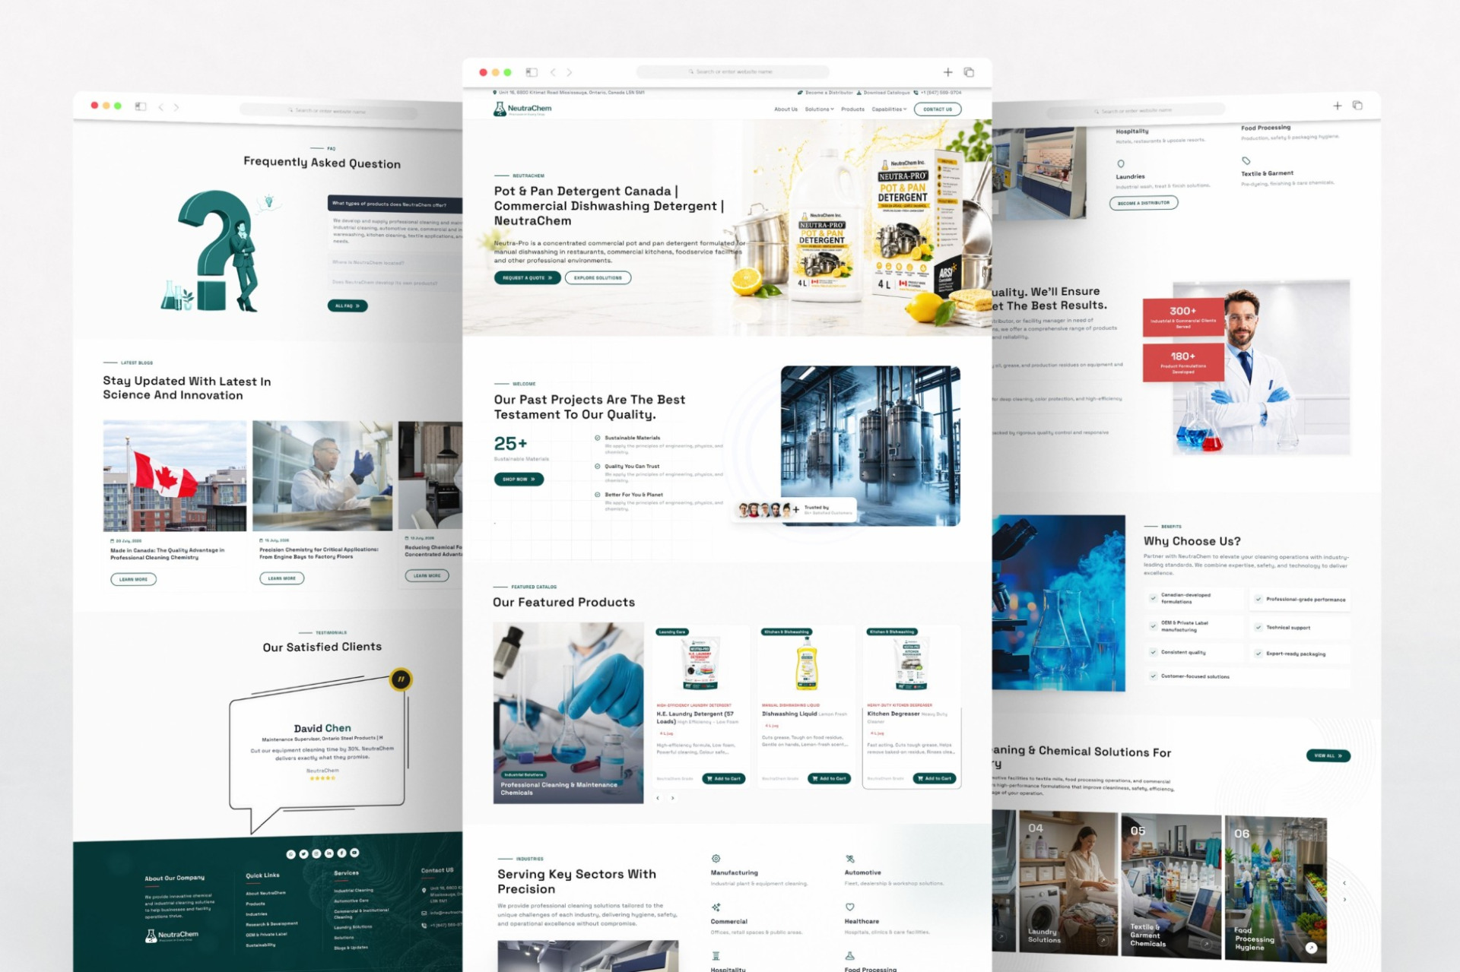1460x972 pixels.
Task: Open Products navigation item
Action: point(852,109)
